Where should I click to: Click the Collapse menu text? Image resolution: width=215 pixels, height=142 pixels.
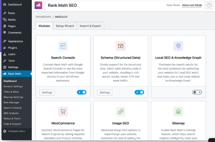[x=16, y=131]
